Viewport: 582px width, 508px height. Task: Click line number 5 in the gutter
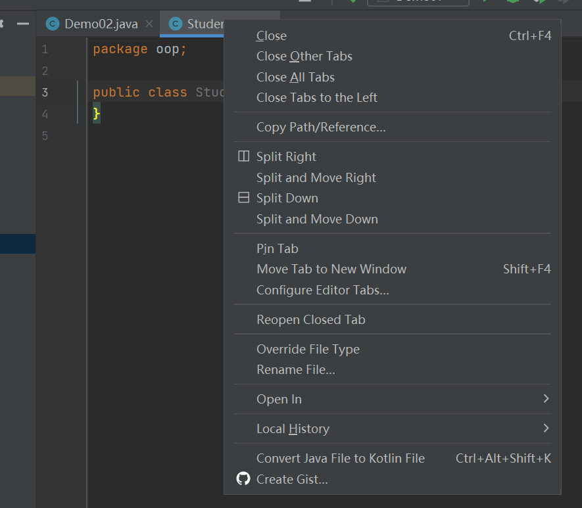(x=45, y=136)
